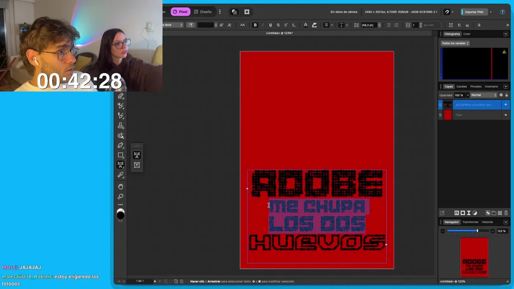The width and height of the screenshot is (514, 289).
Task: Click the red Pixel layer thumbnail
Action: (448, 115)
